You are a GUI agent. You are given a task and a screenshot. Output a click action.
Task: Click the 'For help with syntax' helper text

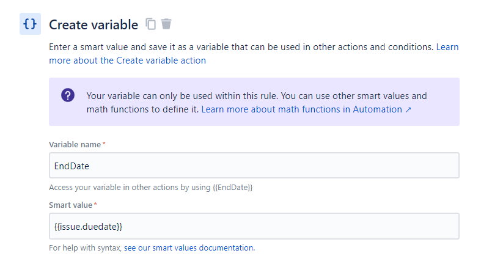tap(86, 248)
